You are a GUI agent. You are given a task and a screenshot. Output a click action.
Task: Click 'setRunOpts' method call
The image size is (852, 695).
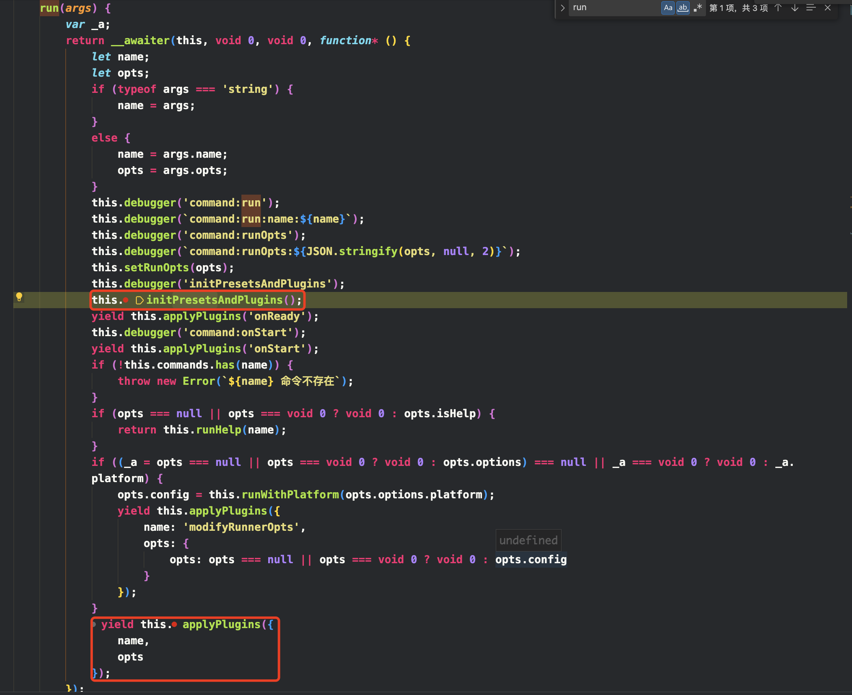(x=157, y=268)
